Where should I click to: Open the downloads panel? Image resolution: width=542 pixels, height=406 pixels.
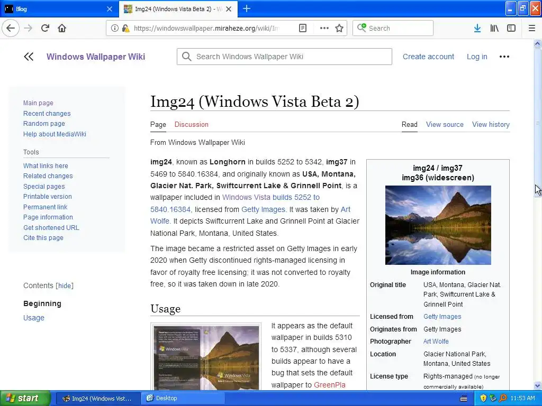pos(477,28)
